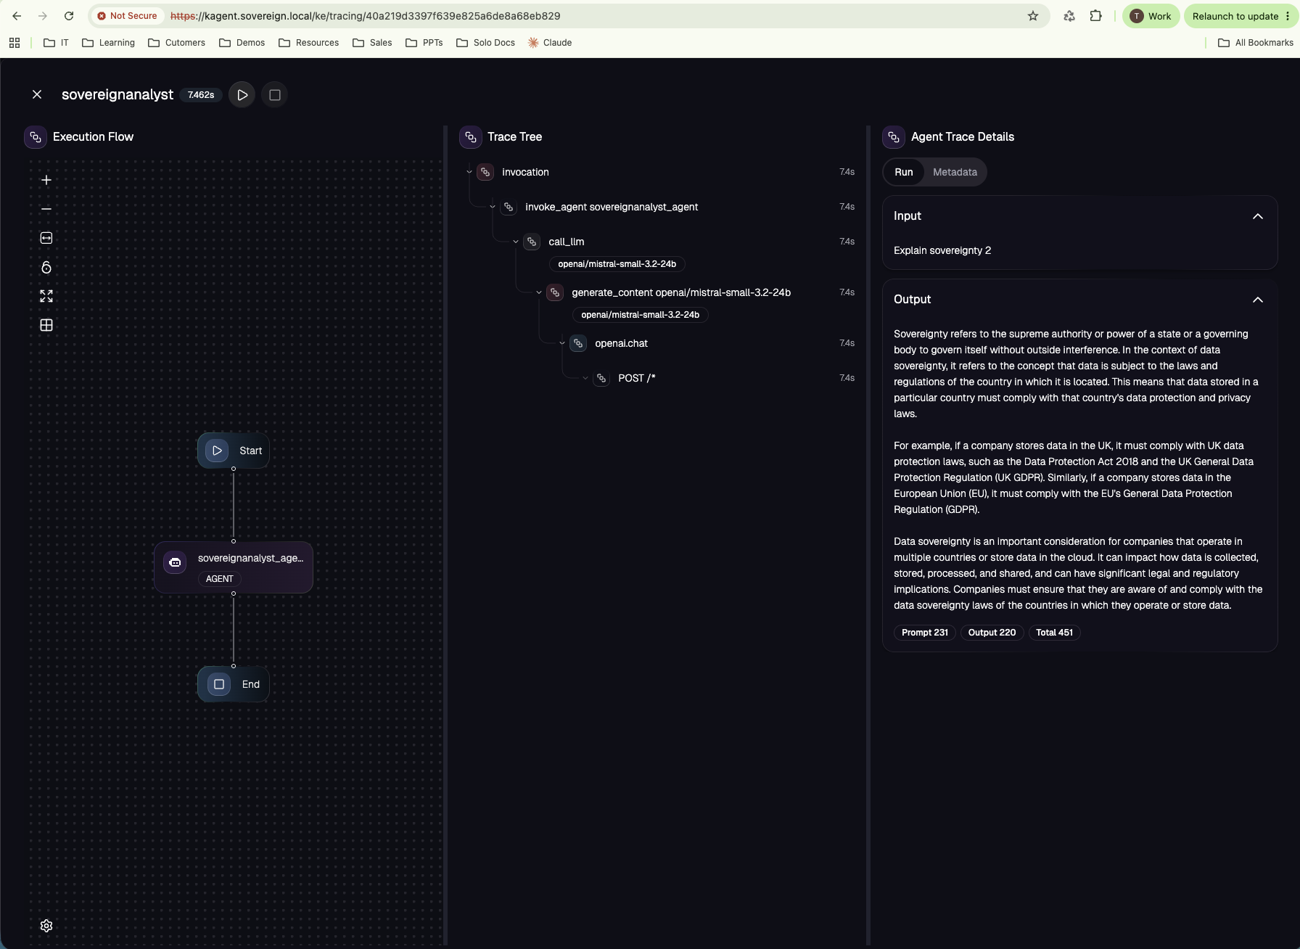Open the apps grid in bookmarks bar
Image resolution: width=1300 pixels, height=949 pixels.
click(15, 43)
